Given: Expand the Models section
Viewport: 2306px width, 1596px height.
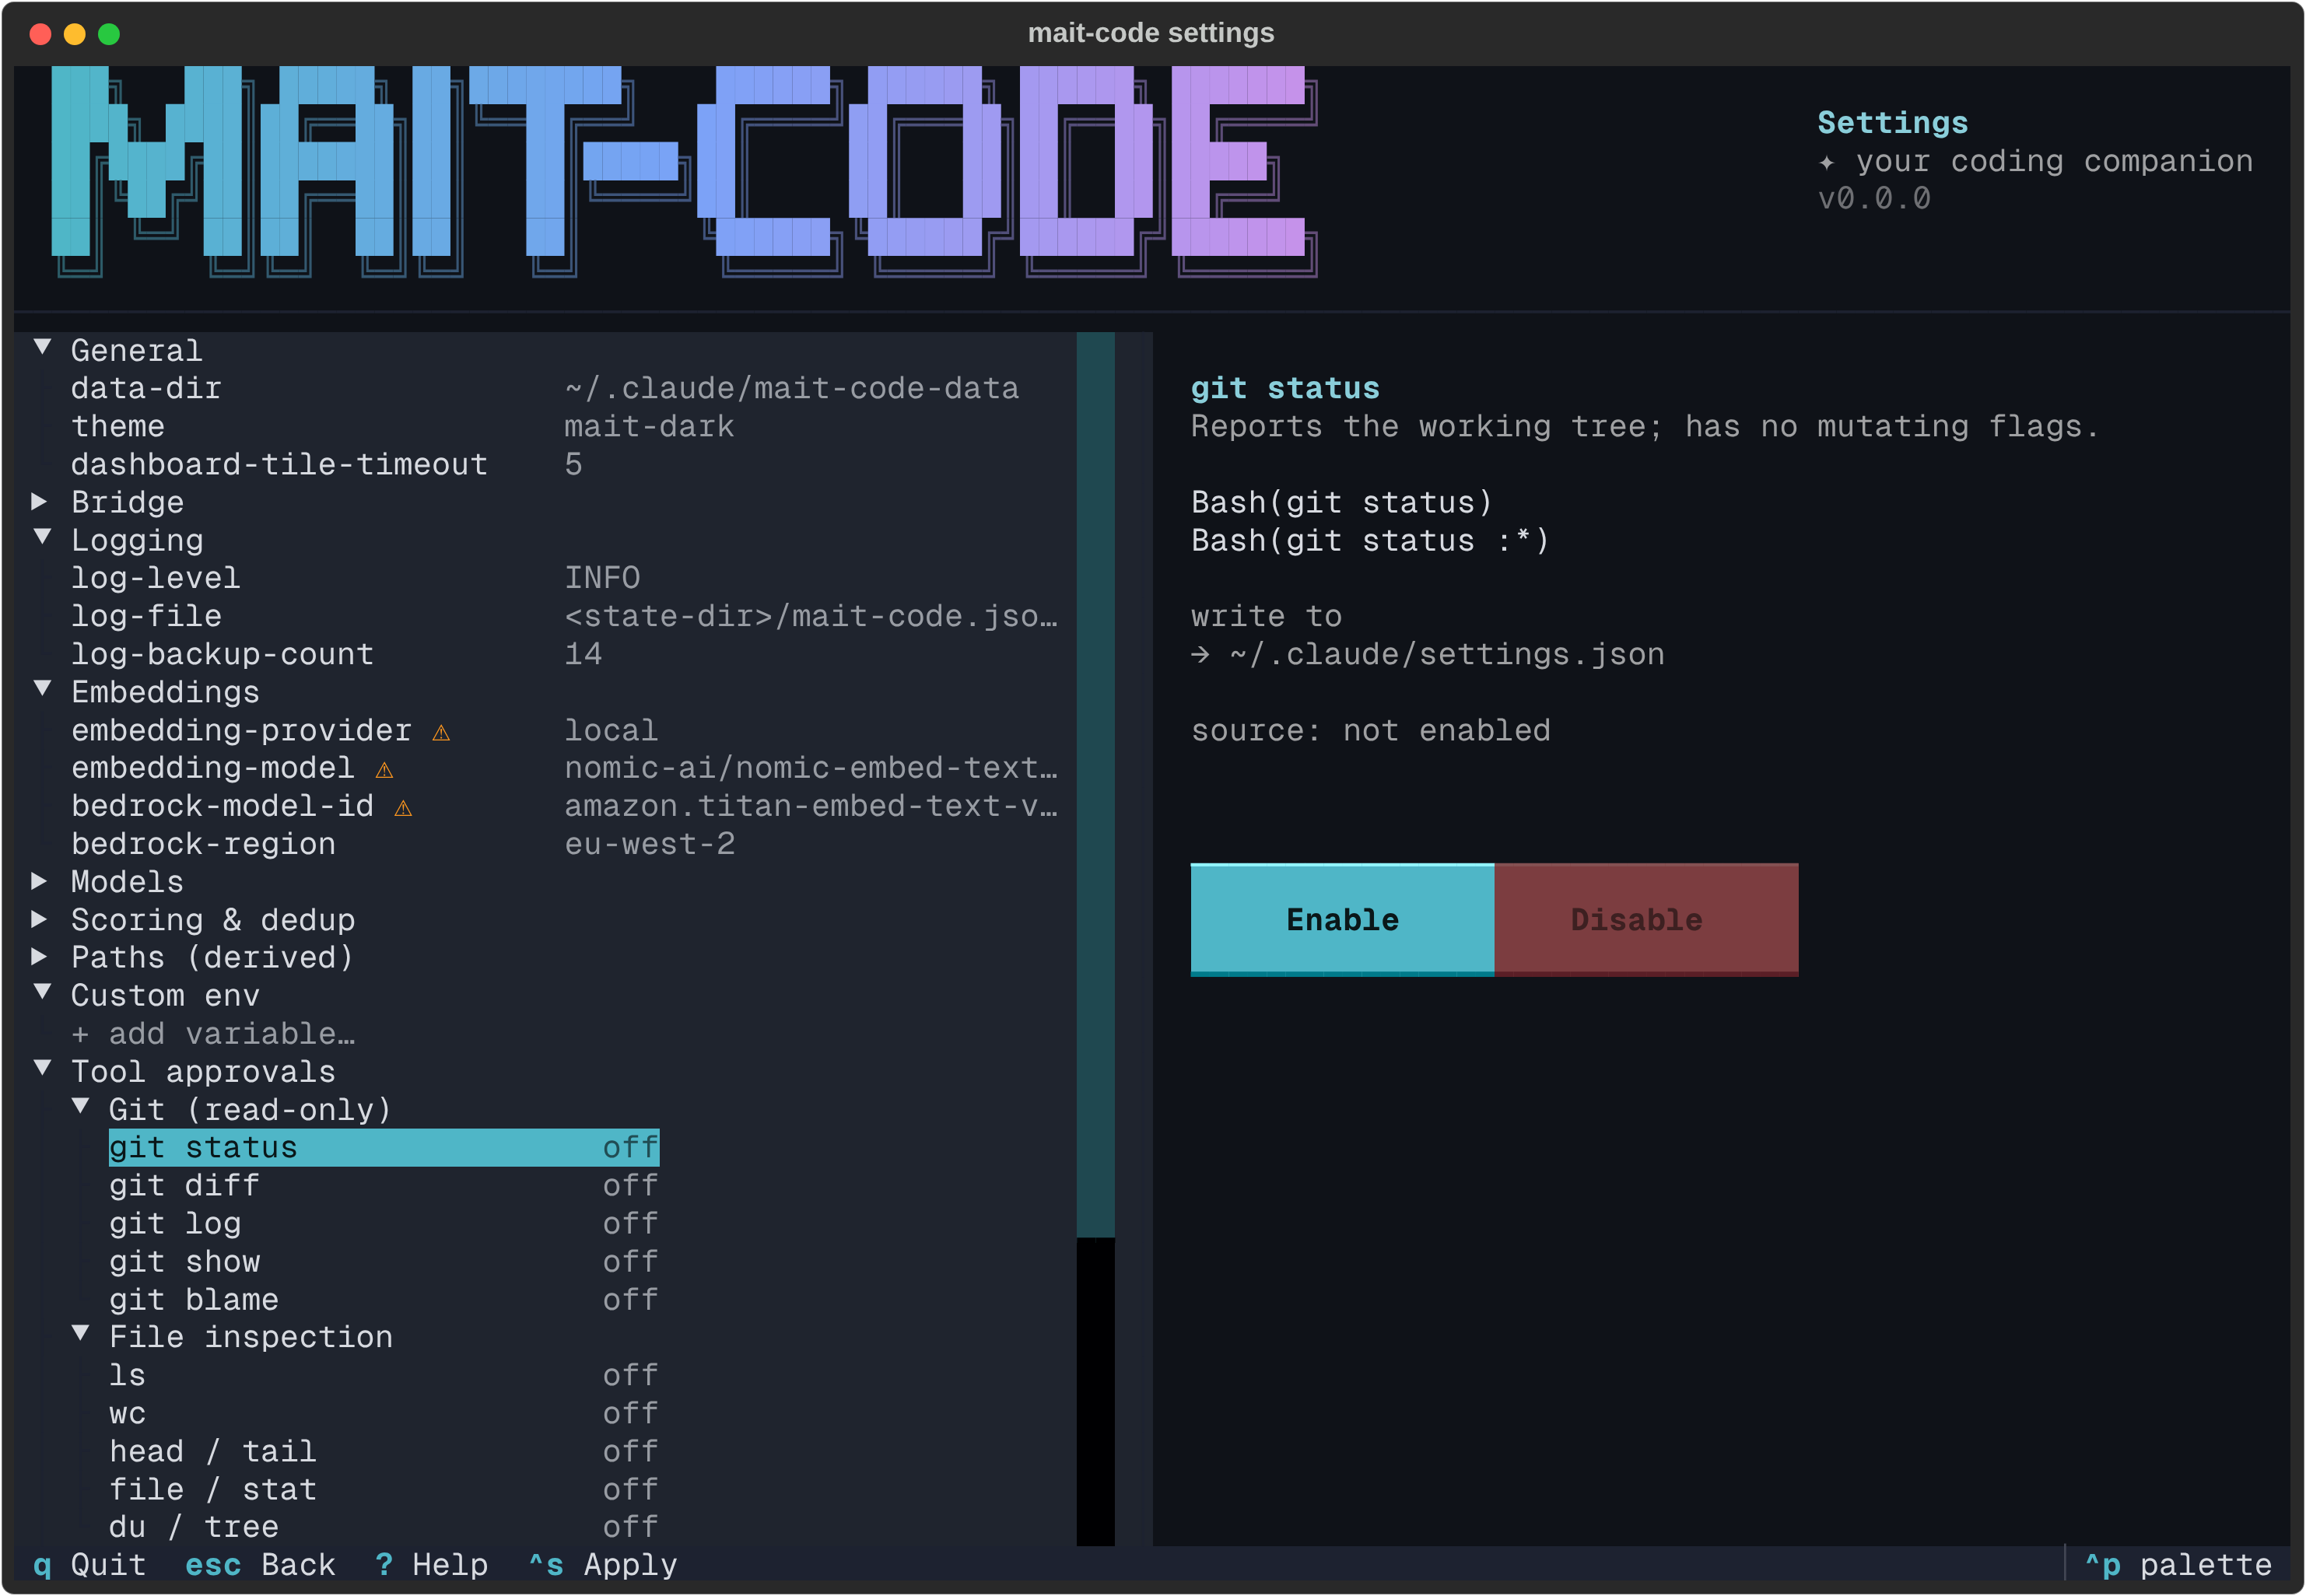Looking at the screenshot, I should click(x=40, y=881).
